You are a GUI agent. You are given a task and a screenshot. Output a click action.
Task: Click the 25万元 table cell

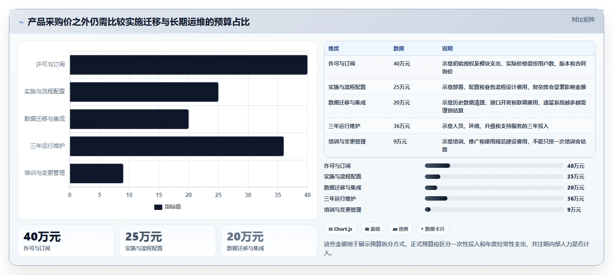click(x=402, y=87)
